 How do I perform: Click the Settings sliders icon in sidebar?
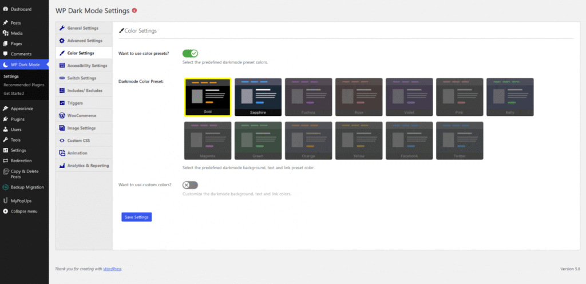pyautogui.click(x=5, y=150)
